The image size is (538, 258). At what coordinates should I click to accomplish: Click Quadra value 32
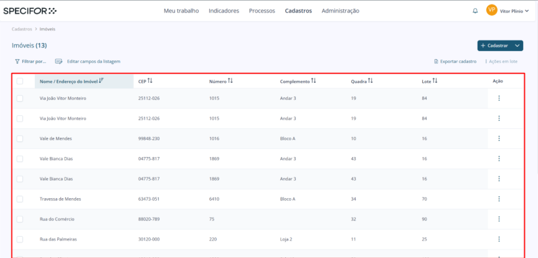point(354,219)
